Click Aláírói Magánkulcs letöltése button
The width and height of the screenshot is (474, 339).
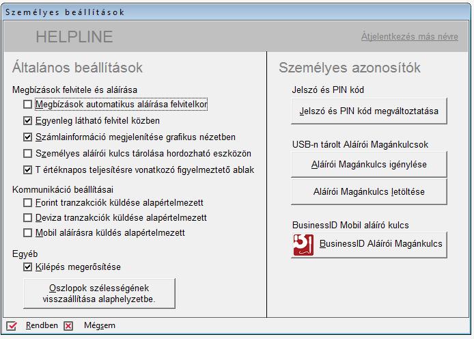point(369,191)
